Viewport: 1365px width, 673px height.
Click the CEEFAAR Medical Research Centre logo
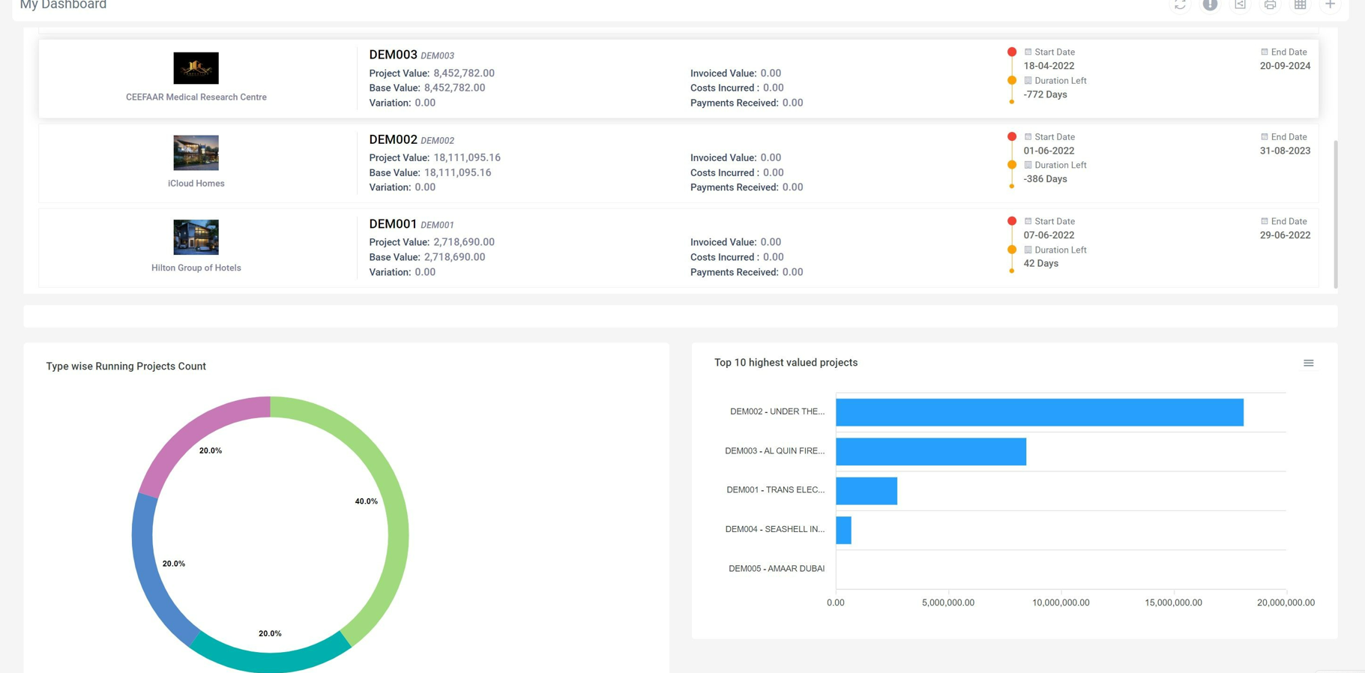coord(196,68)
